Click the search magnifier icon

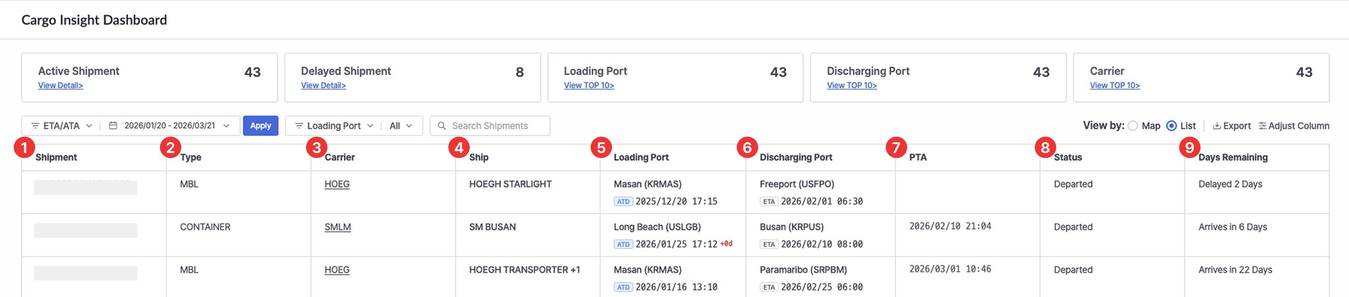(443, 126)
